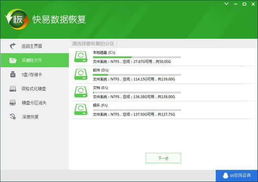Click the C:\ drive usage bar
This screenshot has width=258, height=182.
point(137,57)
